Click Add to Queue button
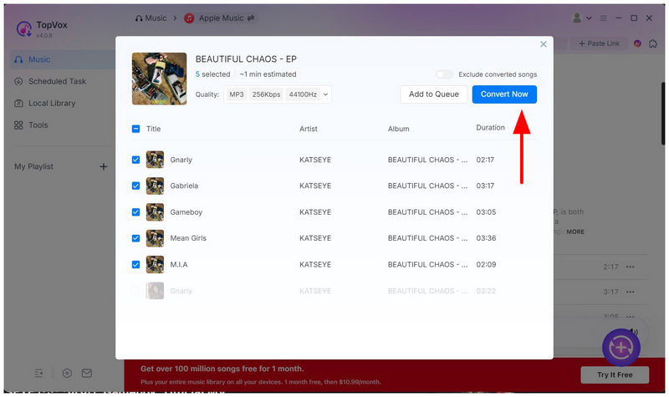The image size is (669, 397). 434,94
